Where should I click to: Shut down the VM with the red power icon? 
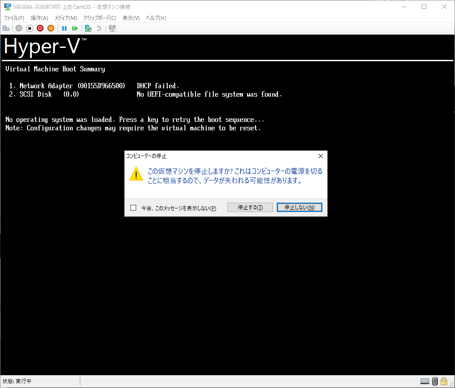40,28
